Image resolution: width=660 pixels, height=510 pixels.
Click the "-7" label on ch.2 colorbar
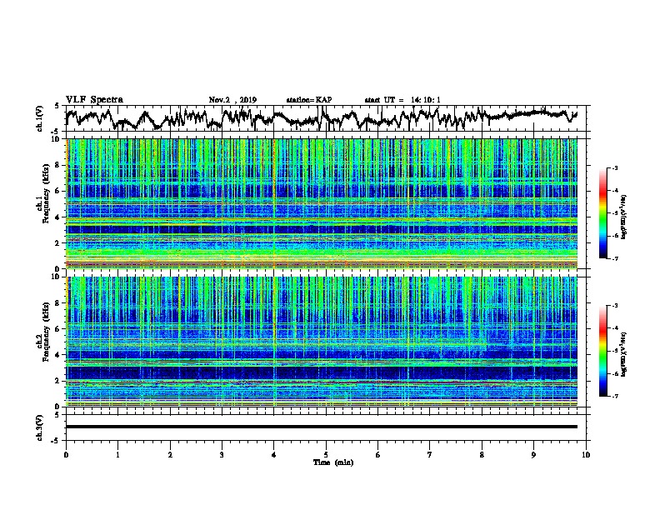pos(614,396)
